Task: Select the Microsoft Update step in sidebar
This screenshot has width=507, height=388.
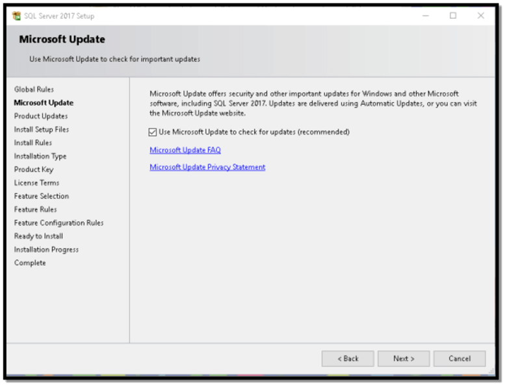Action: (x=44, y=103)
